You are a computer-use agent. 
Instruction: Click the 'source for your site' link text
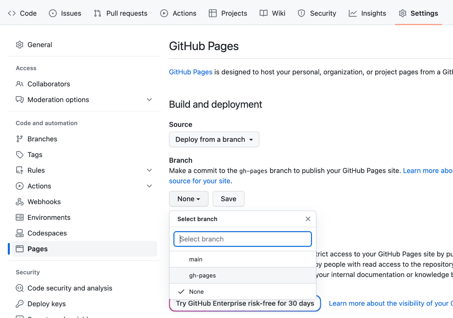(200, 181)
